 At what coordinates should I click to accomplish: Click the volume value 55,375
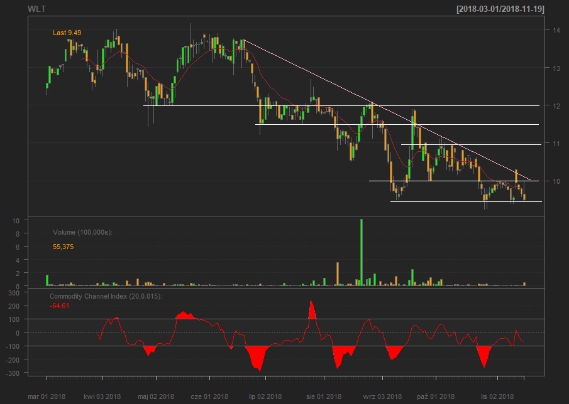click(x=63, y=247)
